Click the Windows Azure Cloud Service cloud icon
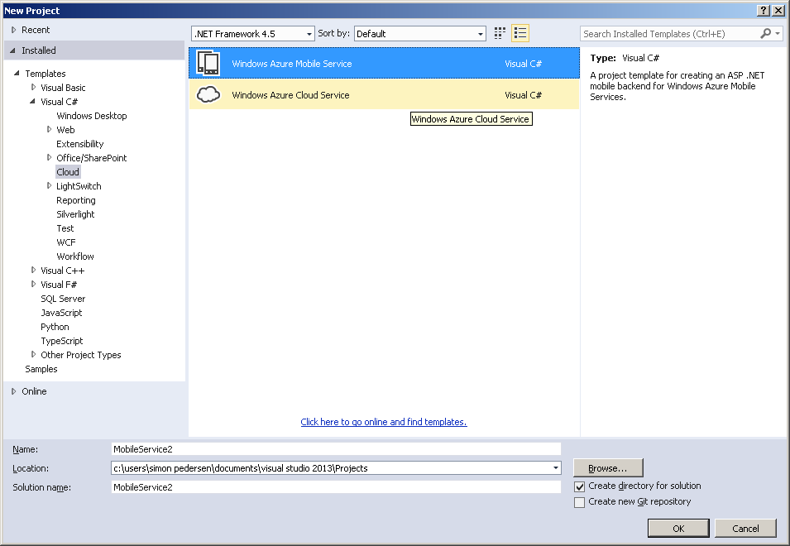The width and height of the screenshot is (790, 546). (208, 95)
